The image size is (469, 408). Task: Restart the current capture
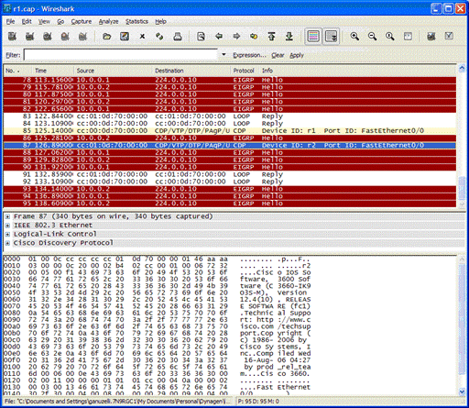tap(82, 37)
